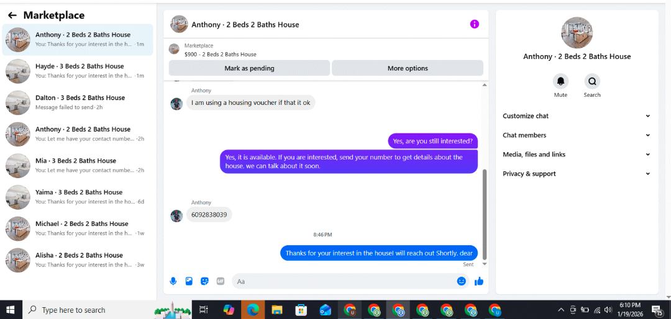Click the chat message scrollbar thumb

click(x=485, y=214)
